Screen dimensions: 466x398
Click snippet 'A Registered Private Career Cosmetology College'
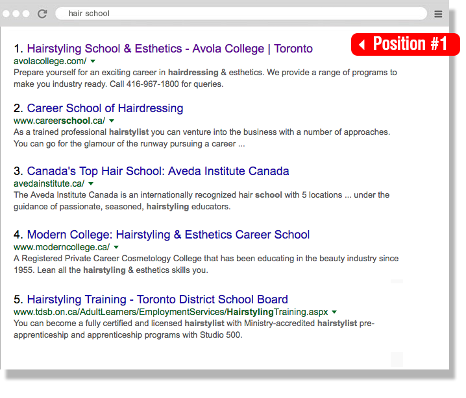[x=206, y=264]
